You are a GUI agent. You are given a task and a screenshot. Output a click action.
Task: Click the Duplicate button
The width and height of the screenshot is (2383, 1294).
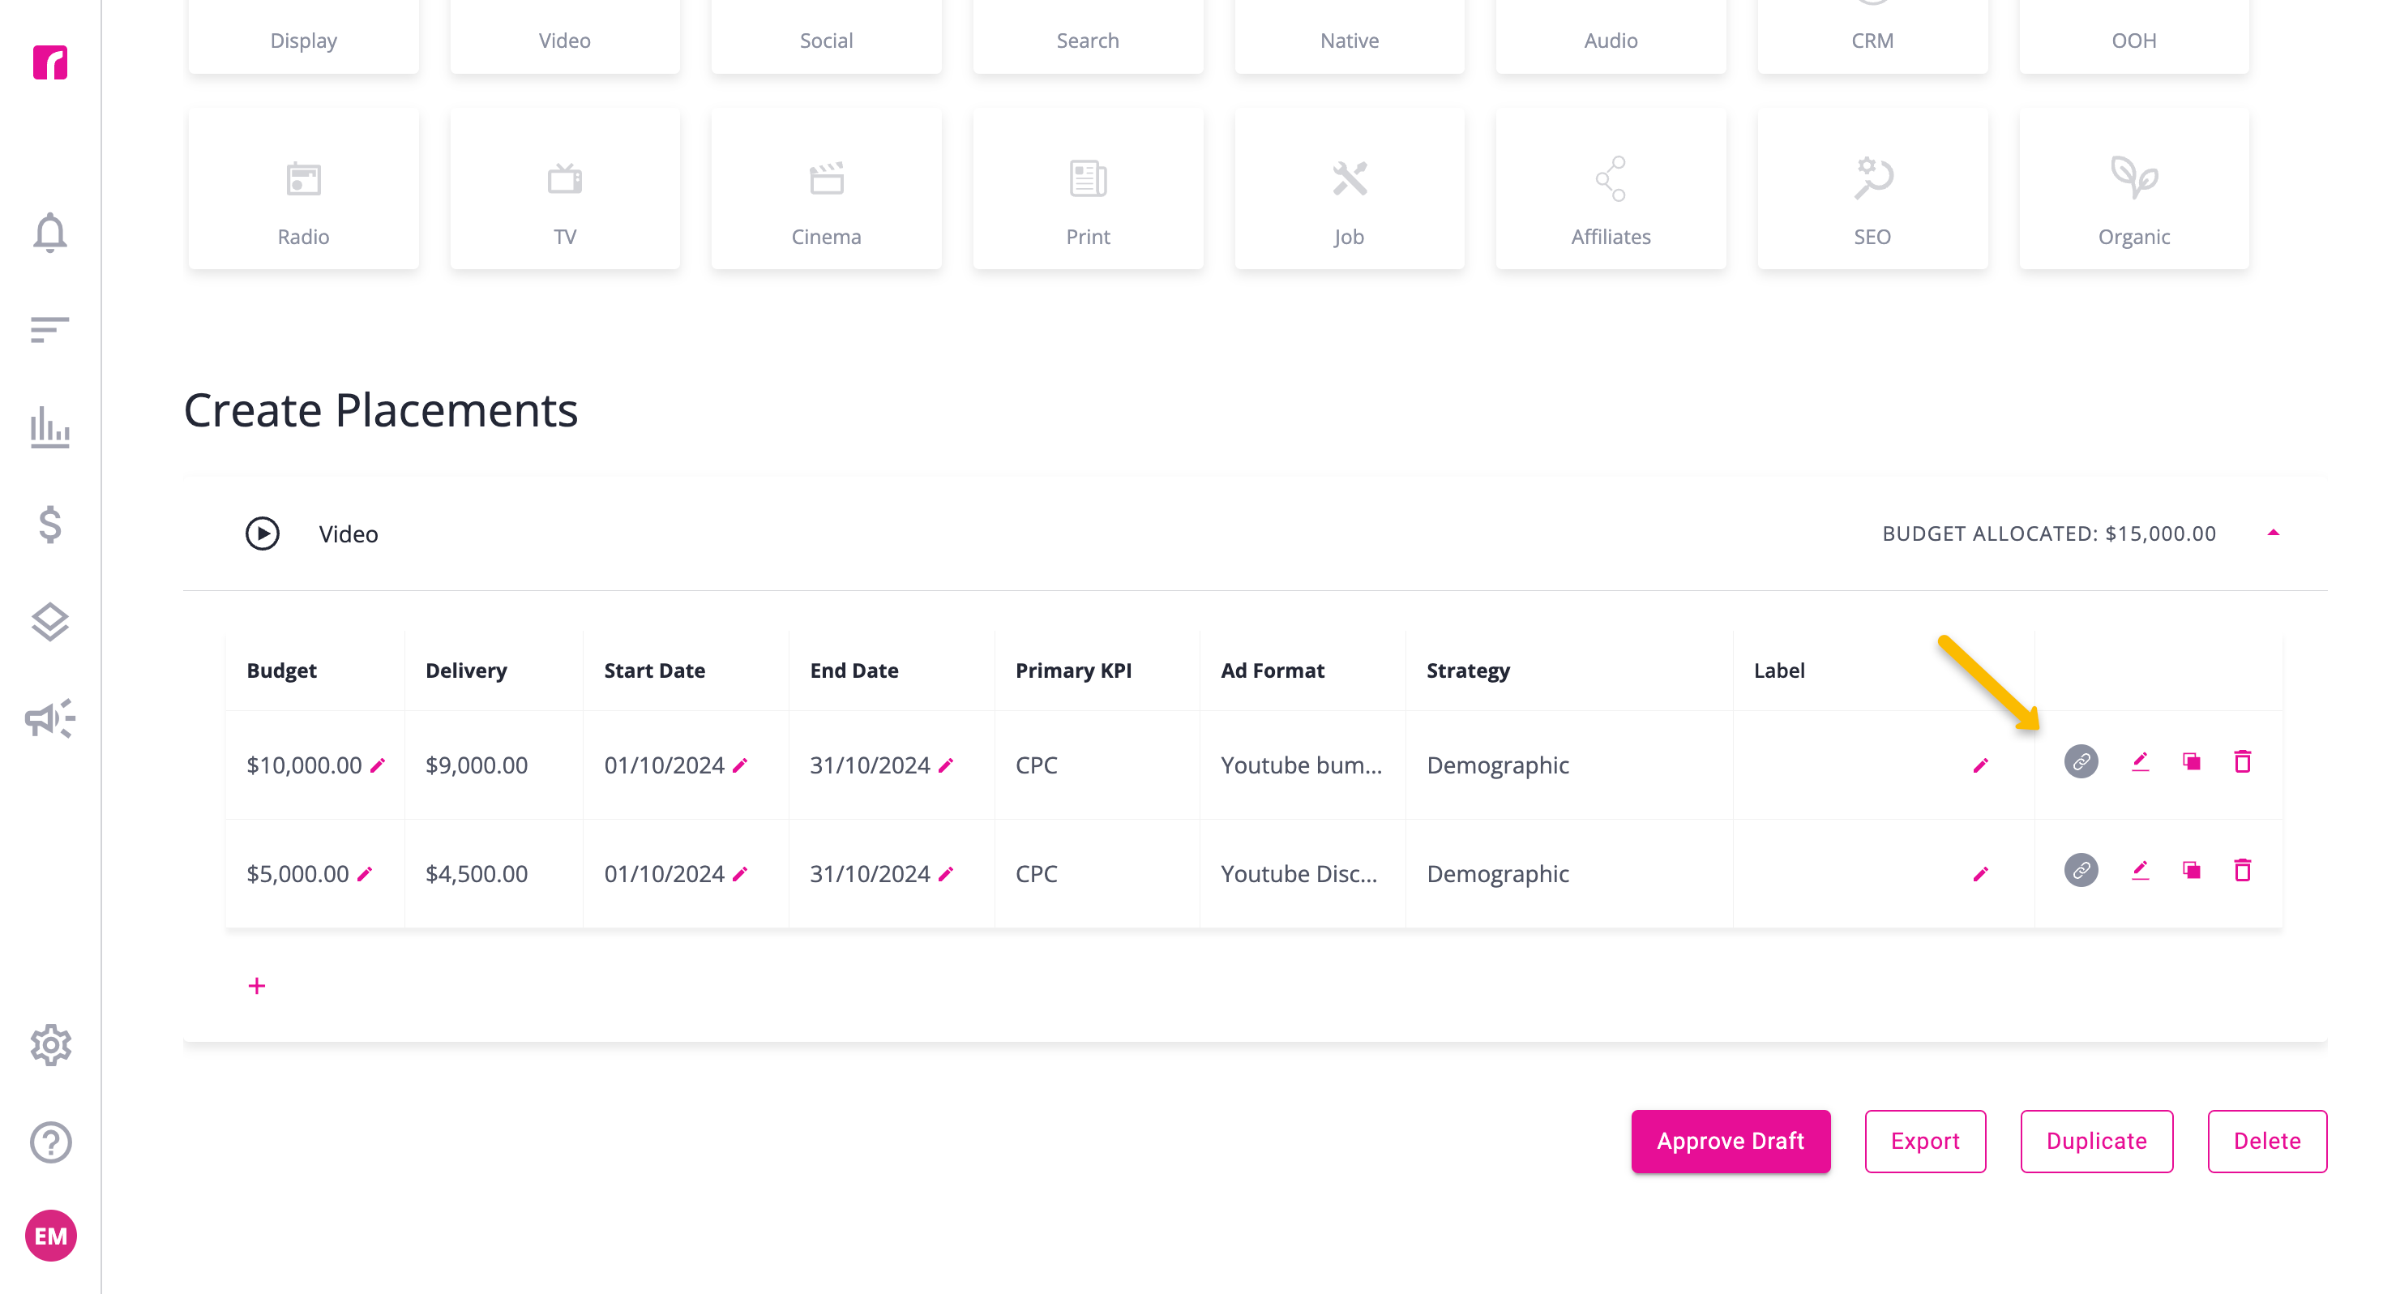coord(2096,1142)
